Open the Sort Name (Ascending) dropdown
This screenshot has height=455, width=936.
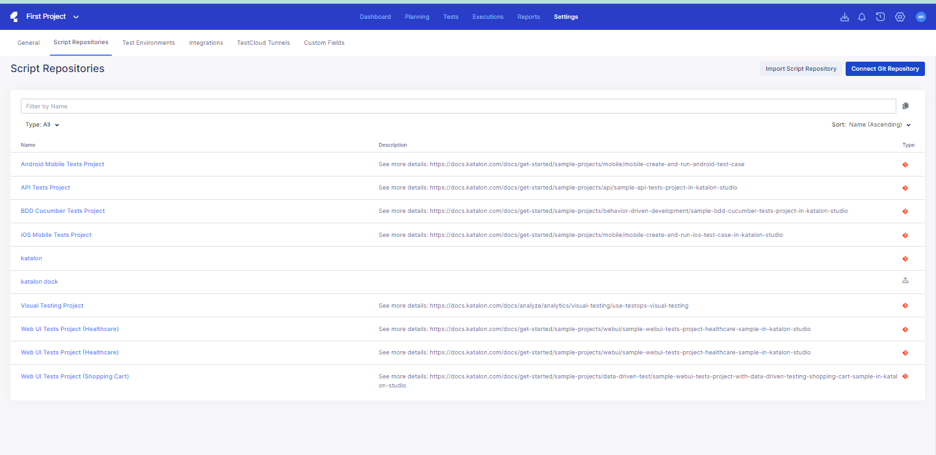click(871, 125)
